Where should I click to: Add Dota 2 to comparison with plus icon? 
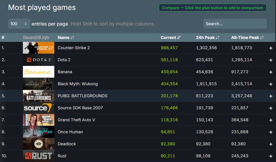(271, 60)
